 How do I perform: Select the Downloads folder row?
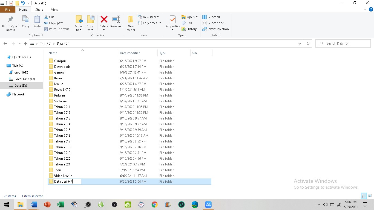130,67
